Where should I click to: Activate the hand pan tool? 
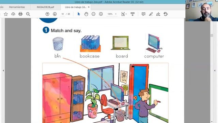click(x=86, y=14)
